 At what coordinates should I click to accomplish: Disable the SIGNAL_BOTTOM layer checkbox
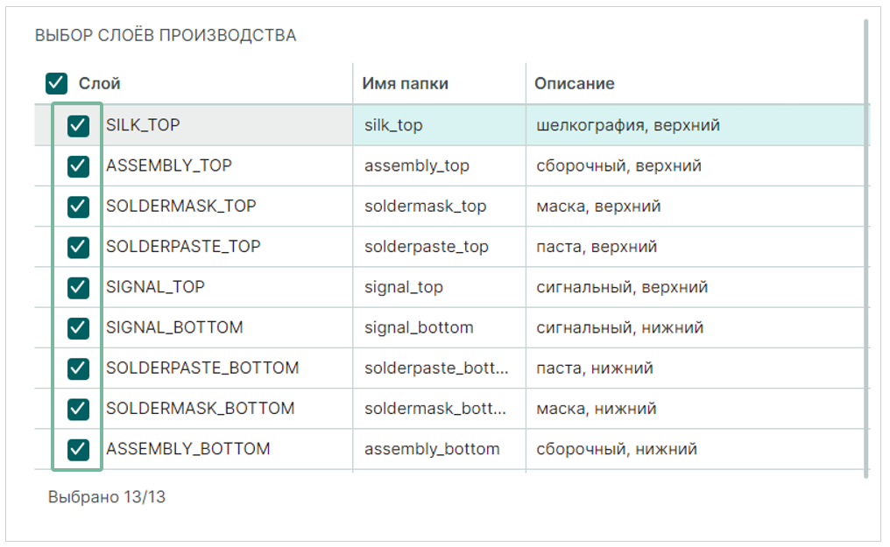(79, 328)
